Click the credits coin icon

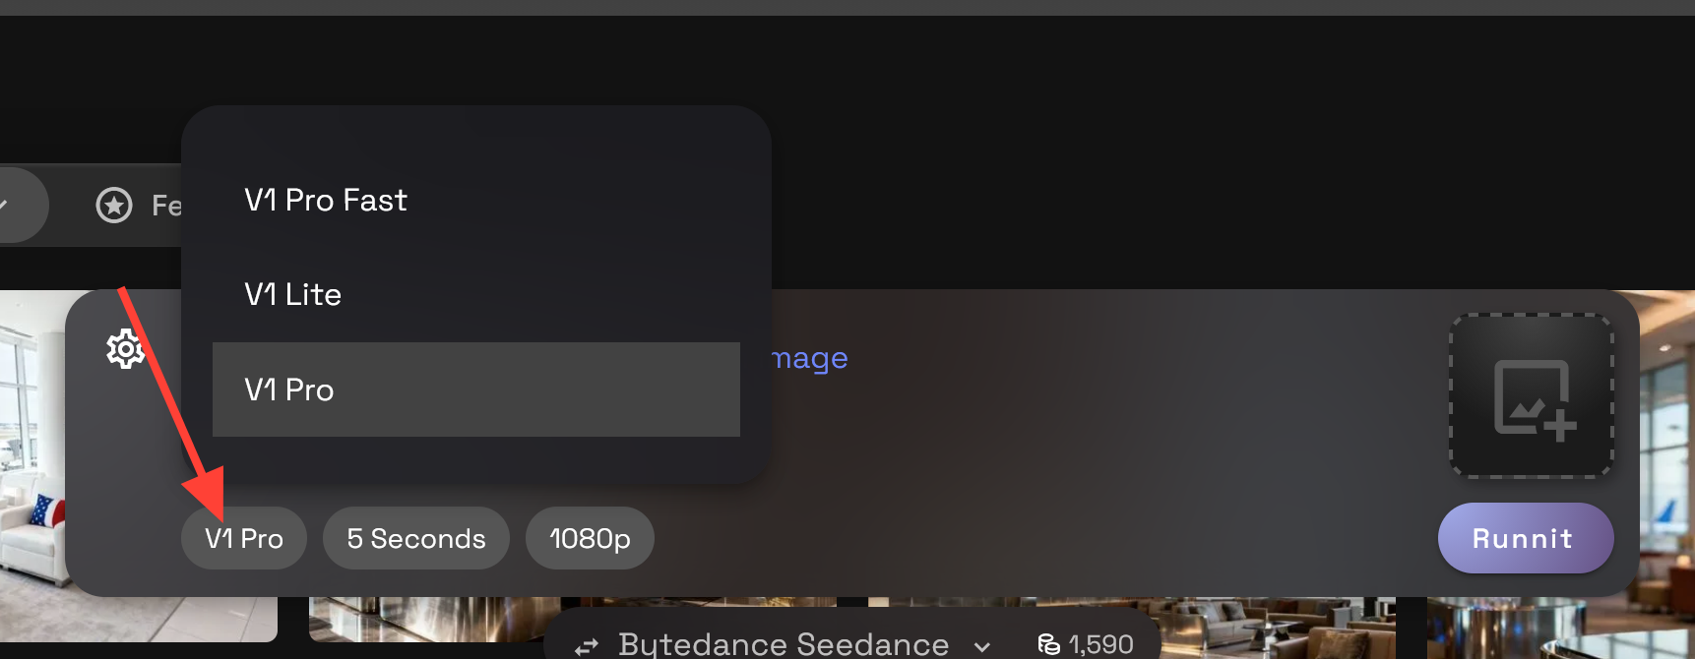pos(1049,644)
